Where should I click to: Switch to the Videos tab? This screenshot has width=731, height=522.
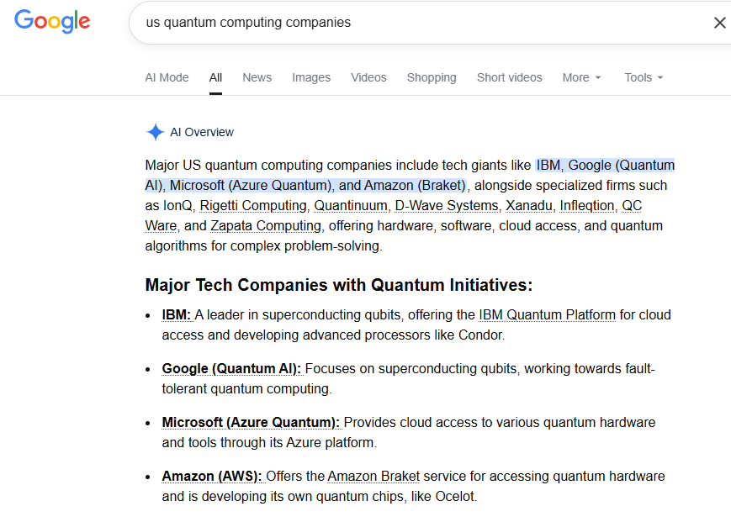click(368, 77)
